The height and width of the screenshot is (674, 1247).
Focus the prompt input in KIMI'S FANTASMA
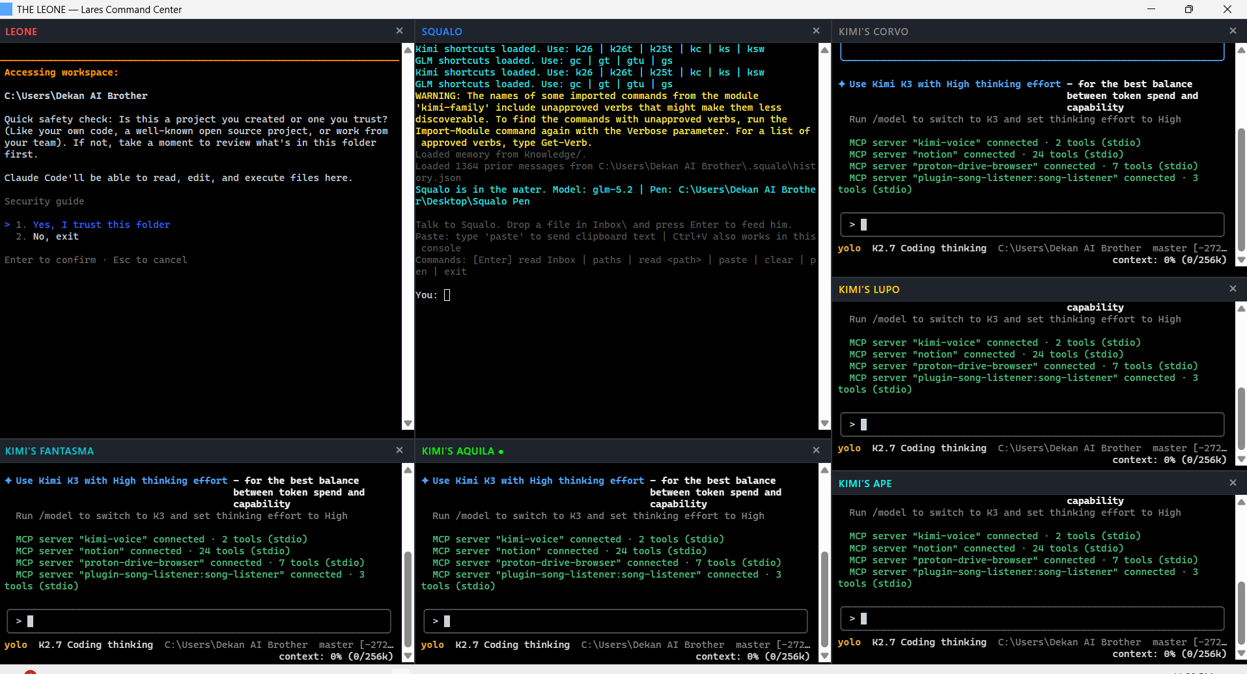coord(199,621)
